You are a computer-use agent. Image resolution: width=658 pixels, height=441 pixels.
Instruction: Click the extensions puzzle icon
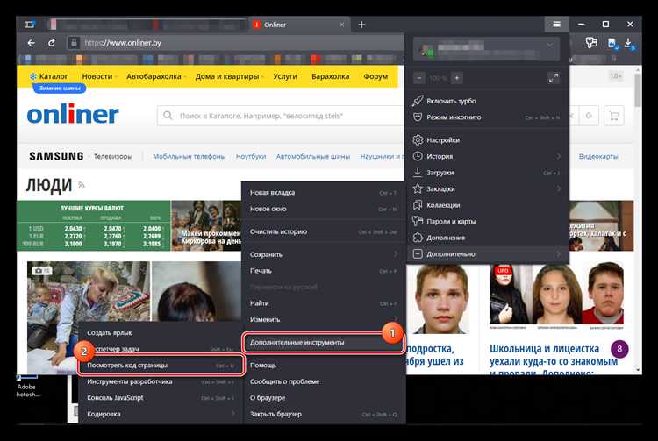click(418, 238)
